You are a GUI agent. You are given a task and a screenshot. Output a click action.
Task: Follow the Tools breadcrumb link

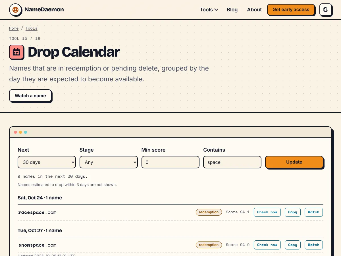31,28
